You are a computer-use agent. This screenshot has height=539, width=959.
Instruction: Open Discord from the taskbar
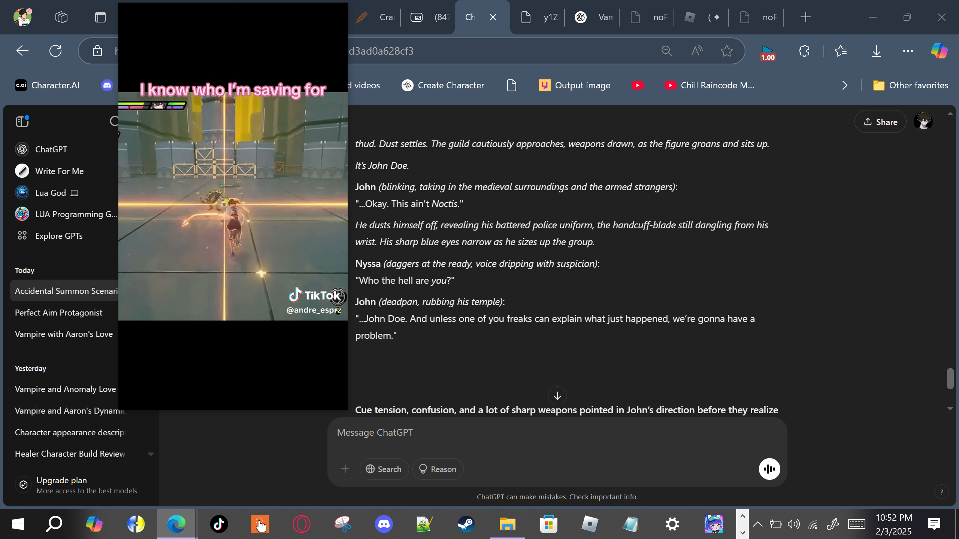point(384,524)
